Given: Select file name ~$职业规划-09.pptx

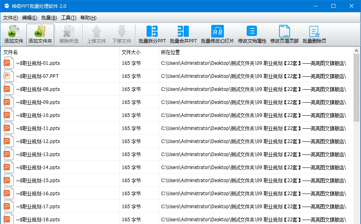Looking at the screenshot, I should [38, 102].
